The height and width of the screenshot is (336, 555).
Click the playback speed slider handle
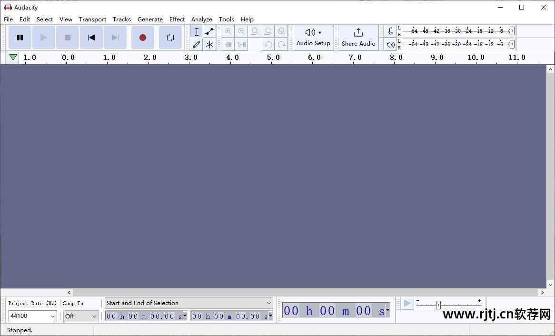coord(438,305)
